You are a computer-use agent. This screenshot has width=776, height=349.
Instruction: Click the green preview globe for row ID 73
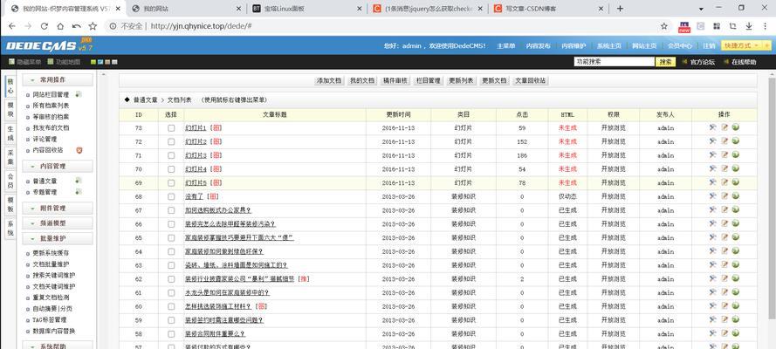[x=736, y=127]
